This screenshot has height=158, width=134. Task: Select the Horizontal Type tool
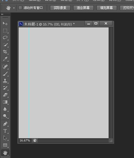pyautogui.click(x=5, y=131)
